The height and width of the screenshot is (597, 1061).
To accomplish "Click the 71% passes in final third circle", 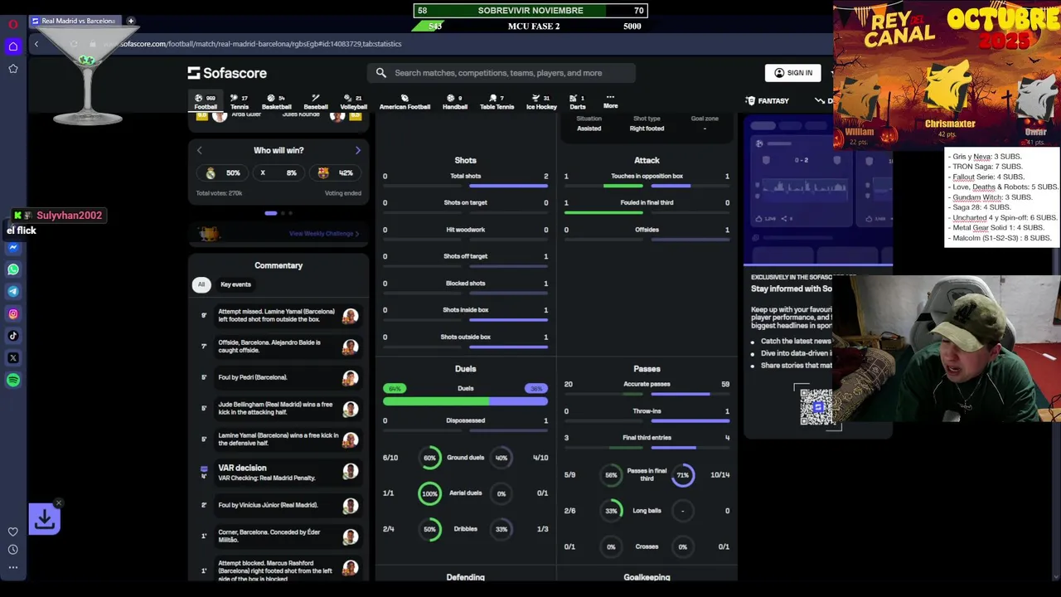I will pos(683,475).
